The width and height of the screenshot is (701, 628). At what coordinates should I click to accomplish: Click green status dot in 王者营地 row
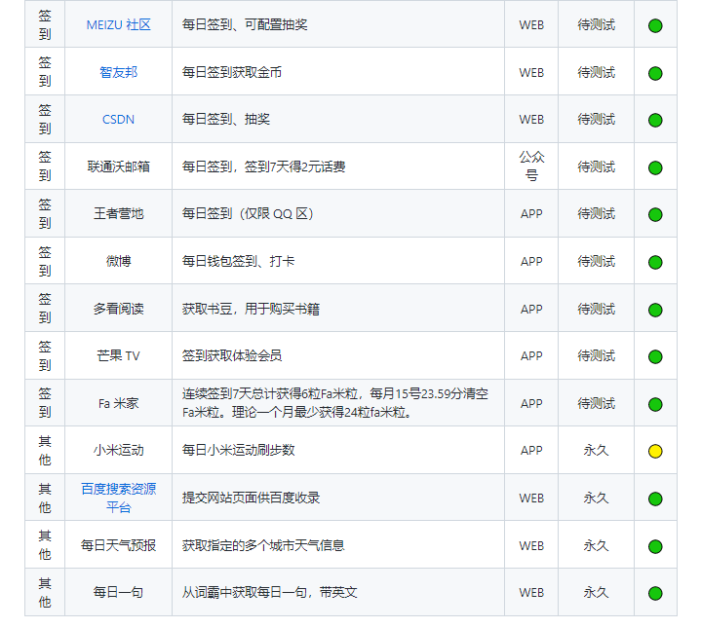coord(655,215)
